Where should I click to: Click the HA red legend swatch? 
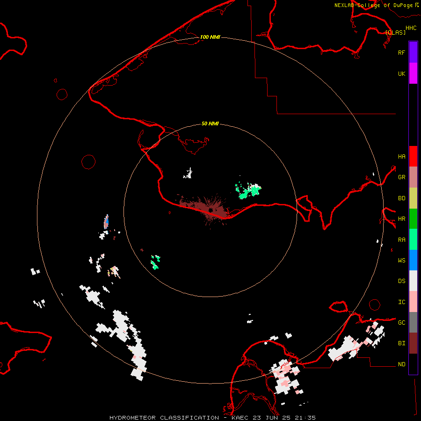[x=413, y=156]
